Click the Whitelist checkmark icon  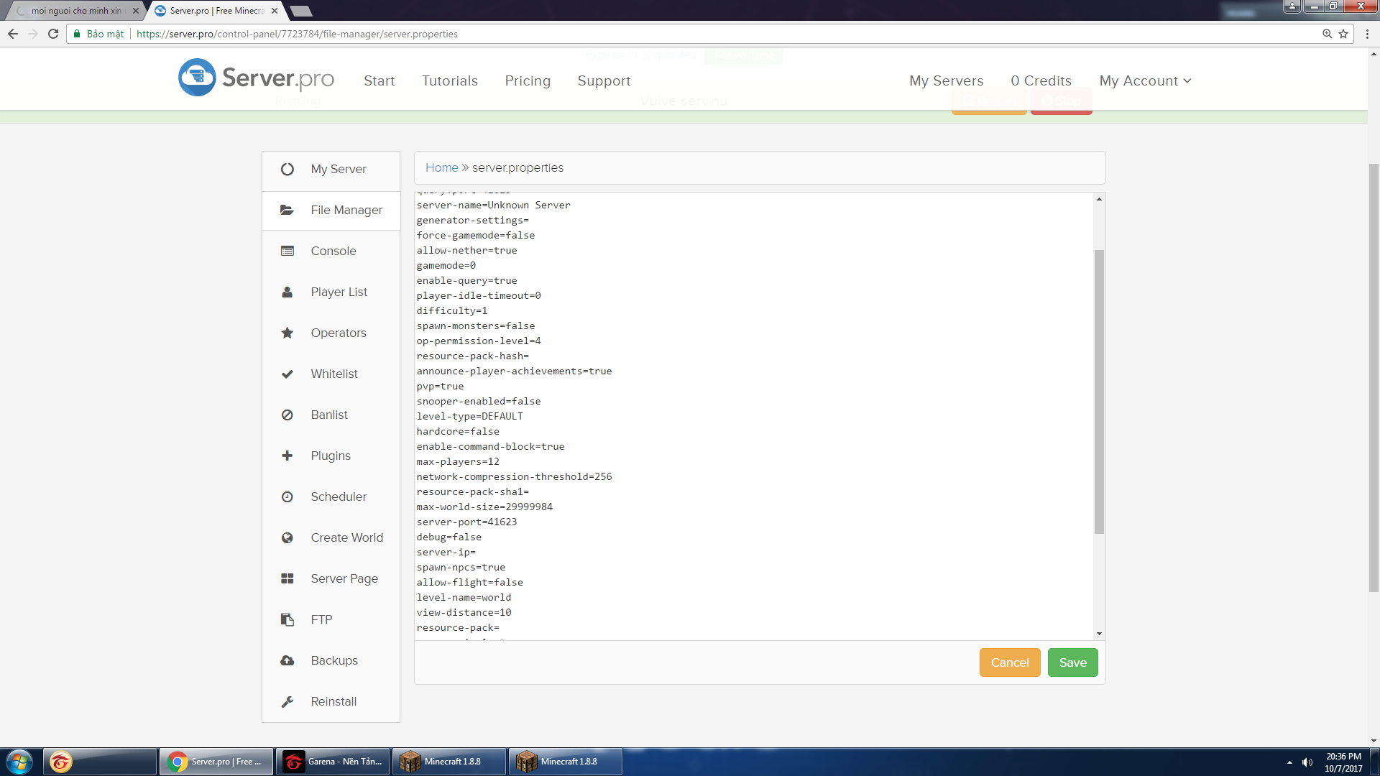click(x=287, y=374)
